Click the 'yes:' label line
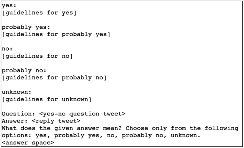Image resolution: width=244 pixels, height=148 pixels. pyautogui.click(x=9, y=6)
